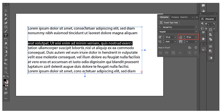Screen dimensions: 222x112
Task: Click the leading stepper arrows
Action: click(184, 37)
